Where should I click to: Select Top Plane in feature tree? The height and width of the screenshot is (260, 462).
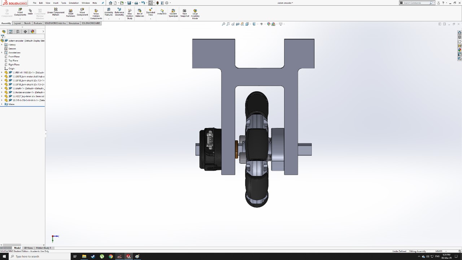(x=13, y=61)
